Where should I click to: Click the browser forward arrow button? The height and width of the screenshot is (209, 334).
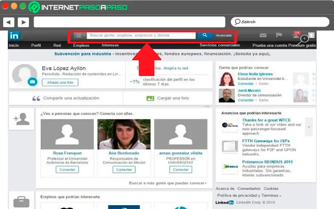click(x=23, y=22)
